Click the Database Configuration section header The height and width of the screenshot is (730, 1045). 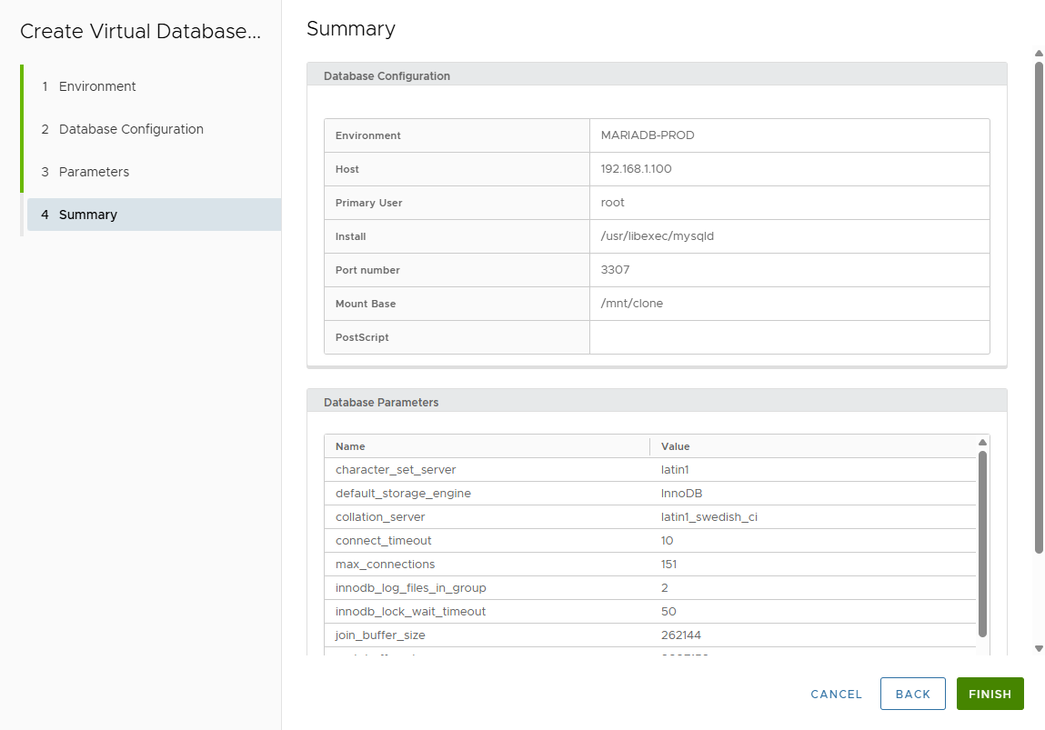(x=387, y=76)
